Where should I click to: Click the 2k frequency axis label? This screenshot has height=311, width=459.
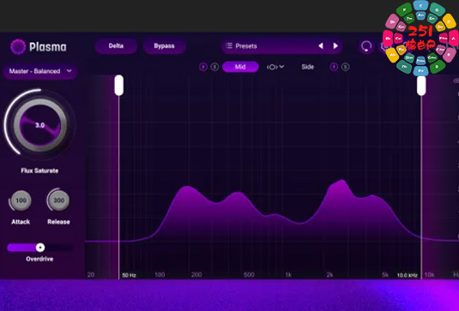pyautogui.click(x=329, y=275)
